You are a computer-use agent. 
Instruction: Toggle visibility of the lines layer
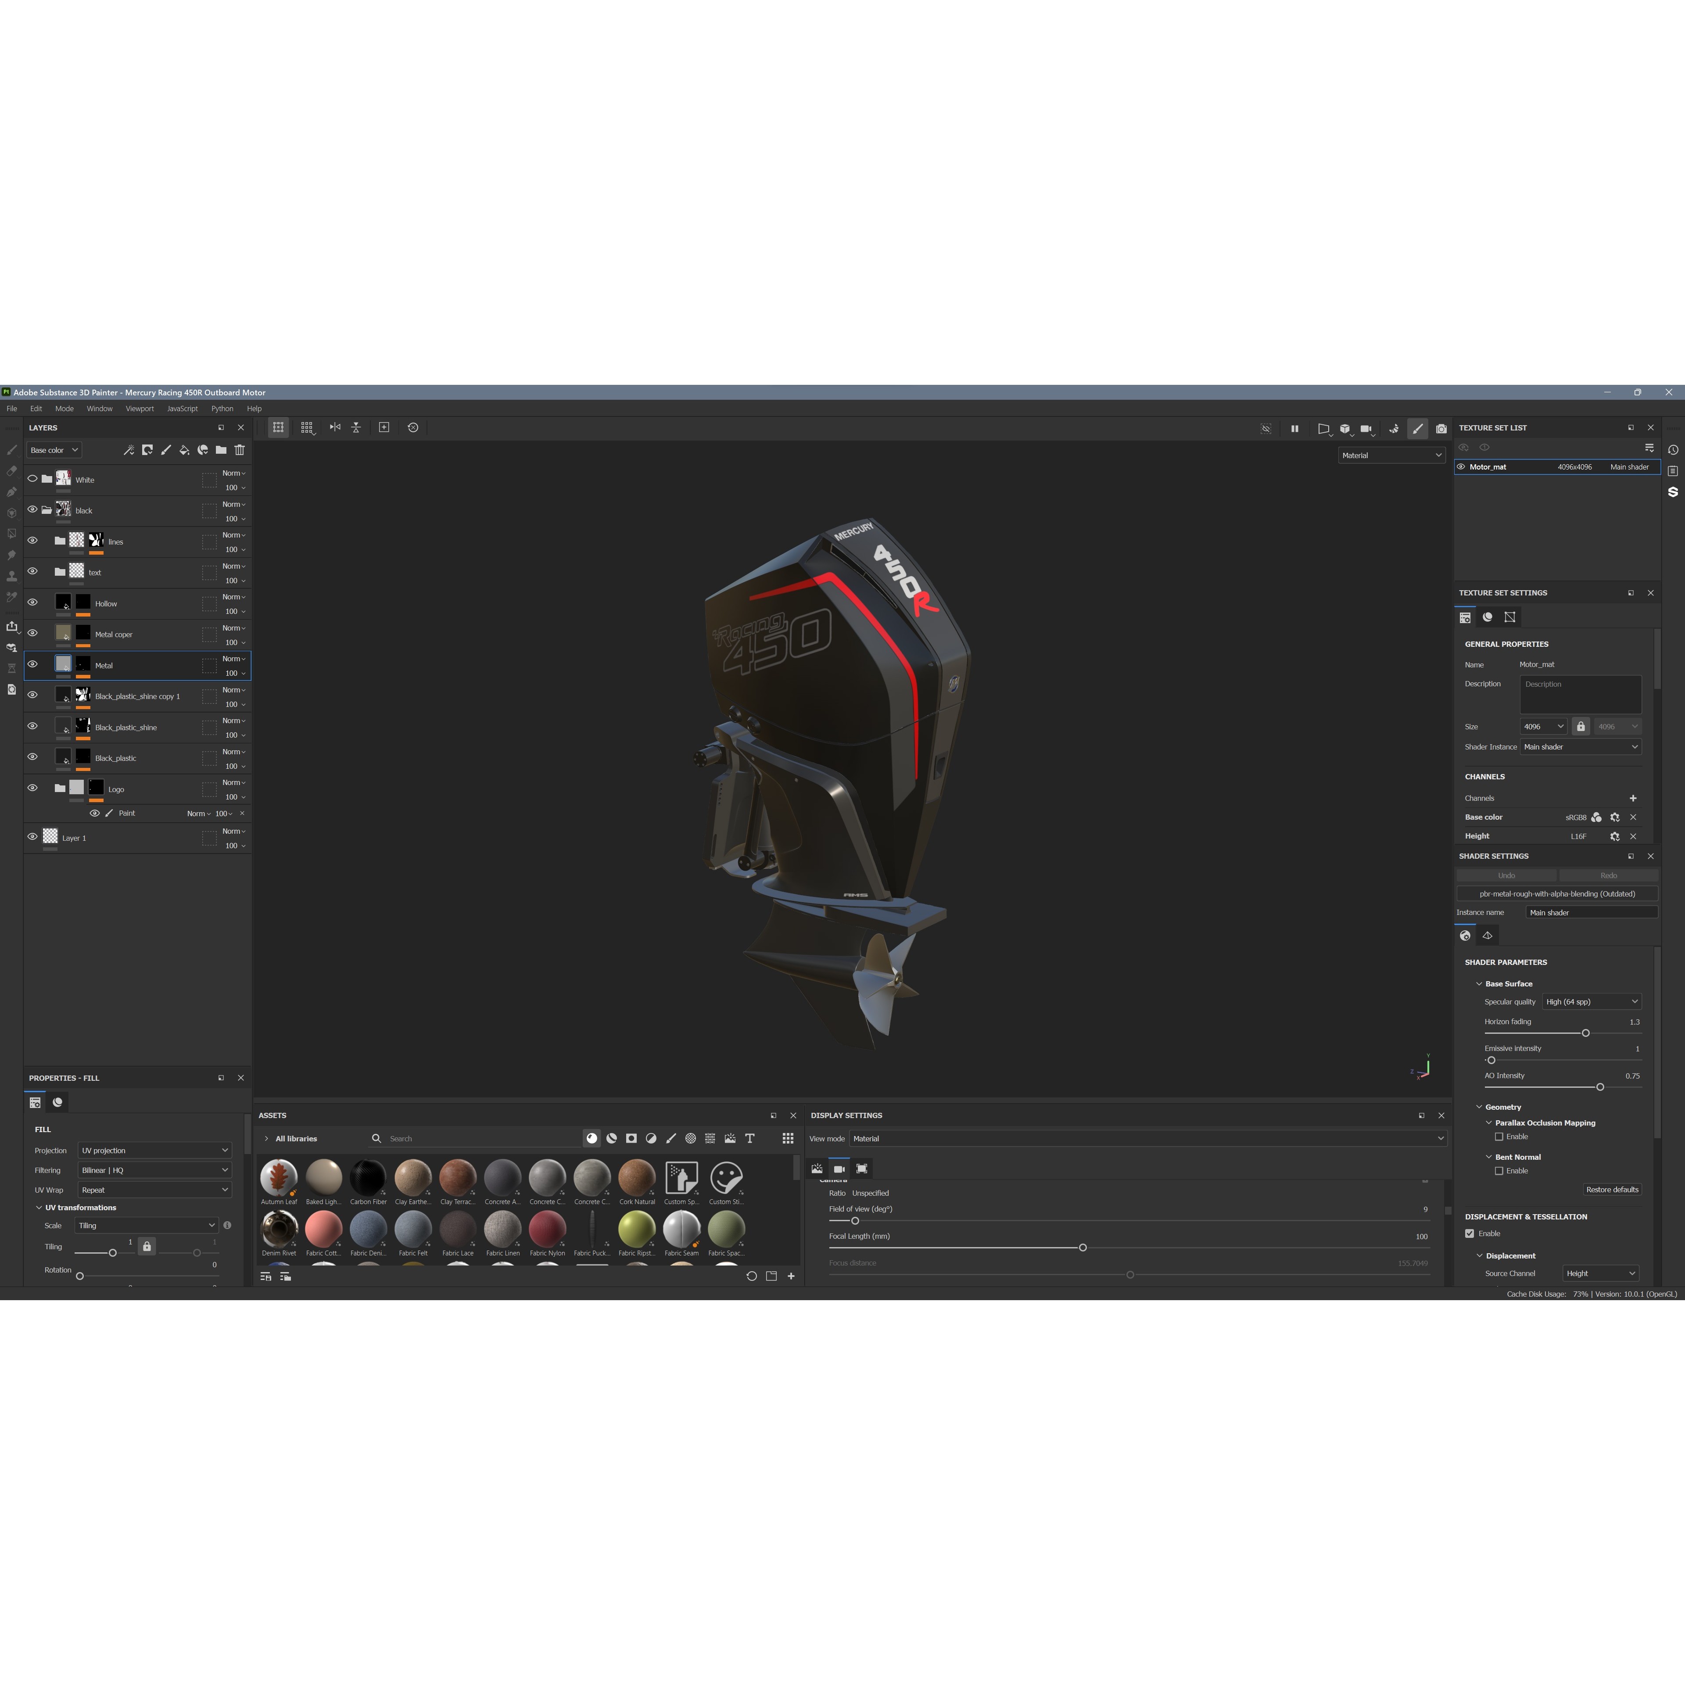[x=33, y=541]
